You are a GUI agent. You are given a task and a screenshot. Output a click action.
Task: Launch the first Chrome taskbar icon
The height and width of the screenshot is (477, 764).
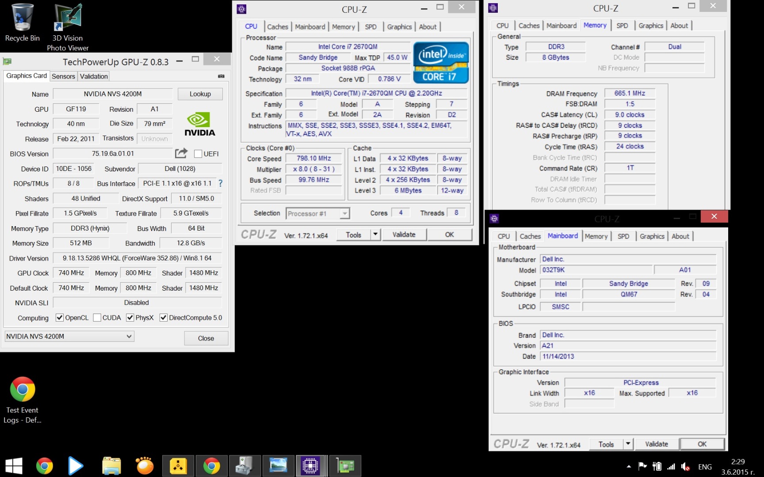click(x=44, y=466)
